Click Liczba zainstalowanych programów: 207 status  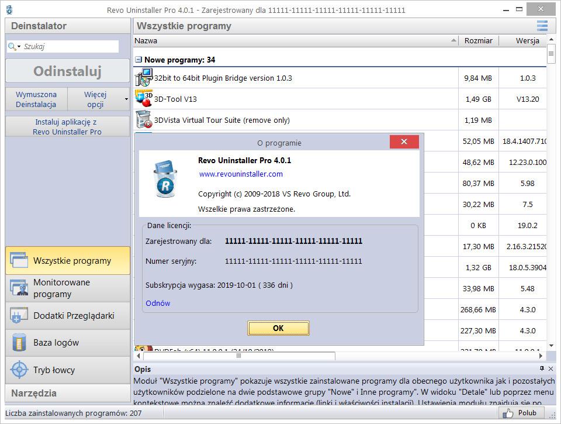tap(74, 413)
